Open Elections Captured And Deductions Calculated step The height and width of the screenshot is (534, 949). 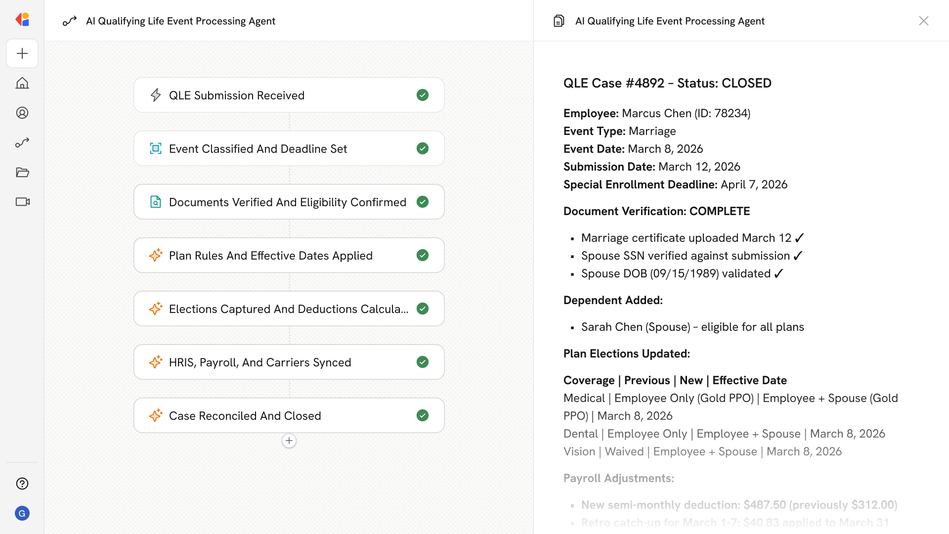[289, 309]
